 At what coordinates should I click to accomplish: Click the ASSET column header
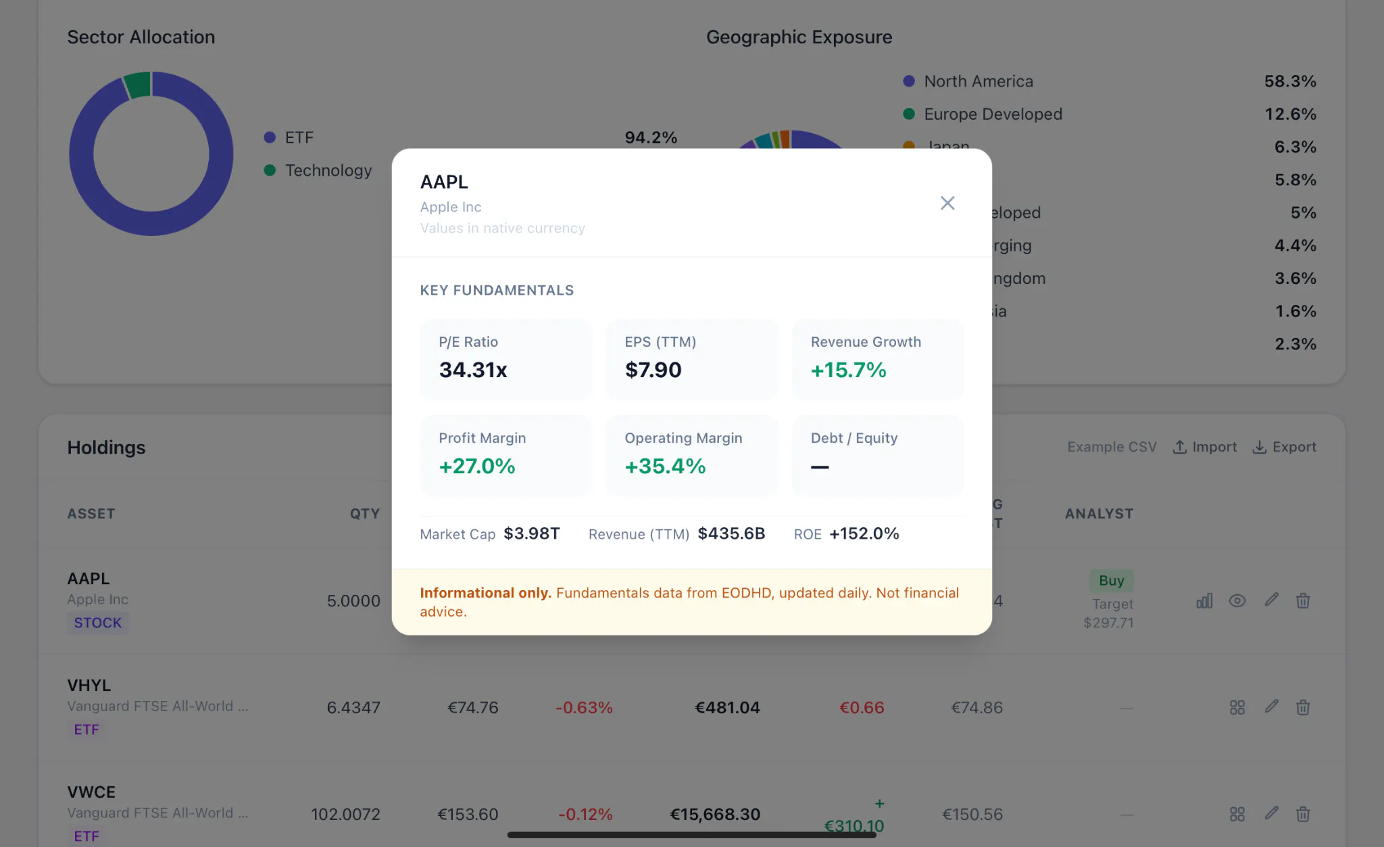[x=91, y=514]
